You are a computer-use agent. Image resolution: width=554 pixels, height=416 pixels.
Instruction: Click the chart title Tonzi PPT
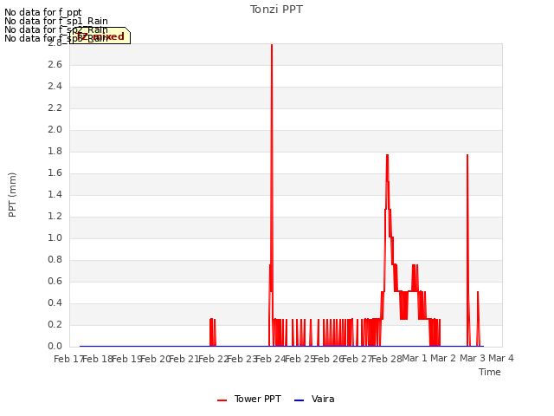pyautogui.click(x=276, y=10)
